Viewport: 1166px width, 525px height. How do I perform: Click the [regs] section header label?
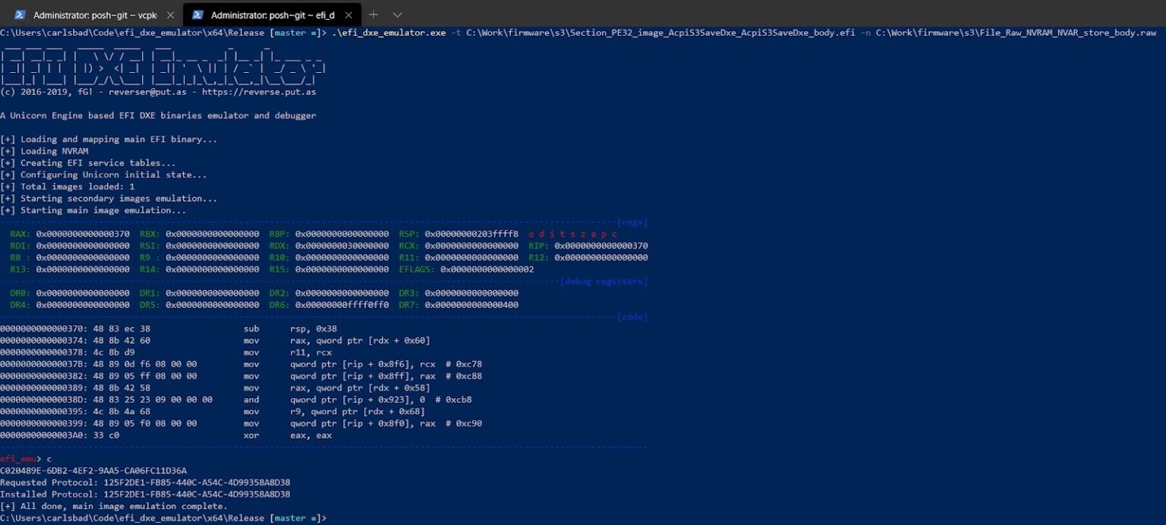pyautogui.click(x=632, y=222)
